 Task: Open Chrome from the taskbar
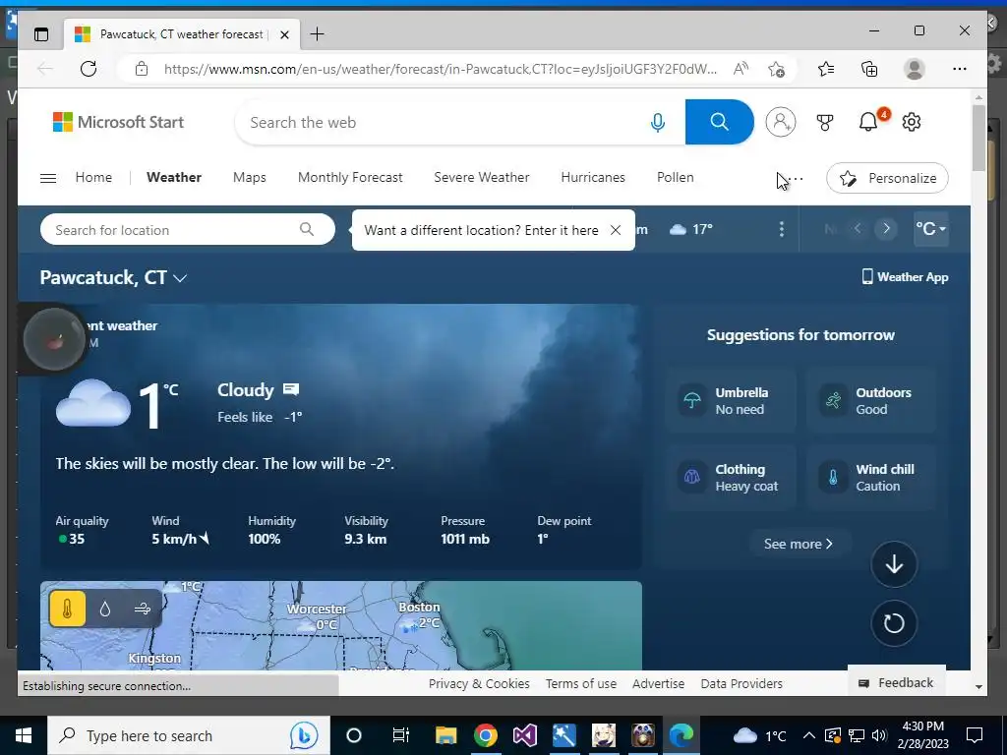tap(486, 735)
